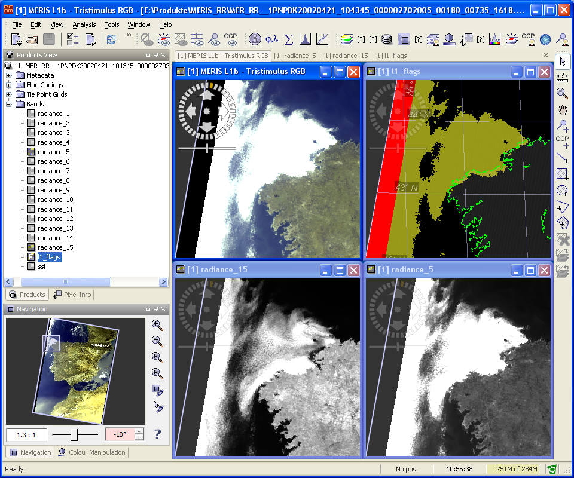Select radiance_10 band in Products tree

[55, 200]
